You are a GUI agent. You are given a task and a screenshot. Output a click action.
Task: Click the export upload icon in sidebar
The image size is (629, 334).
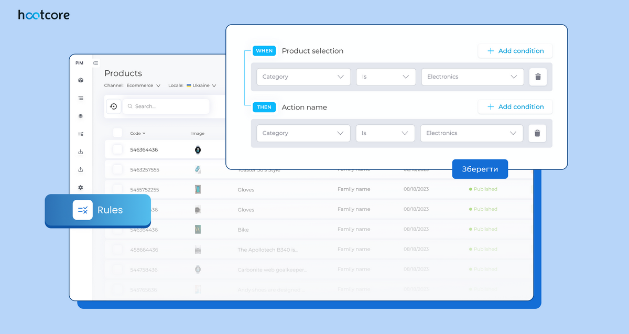click(x=81, y=170)
